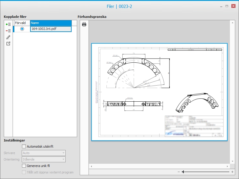Click the remove linked file icon
The image size is (239, 179).
click(8, 31)
